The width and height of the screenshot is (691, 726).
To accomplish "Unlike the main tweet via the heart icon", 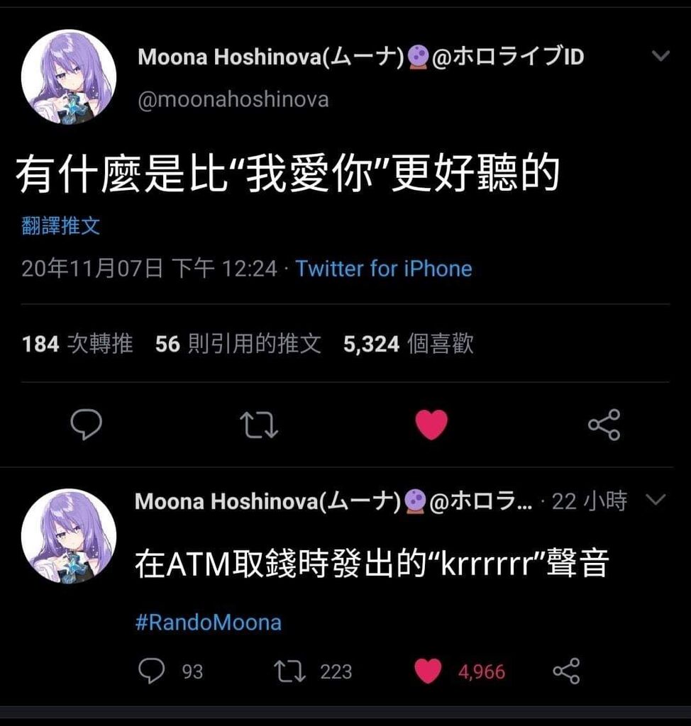I will pos(431,425).
